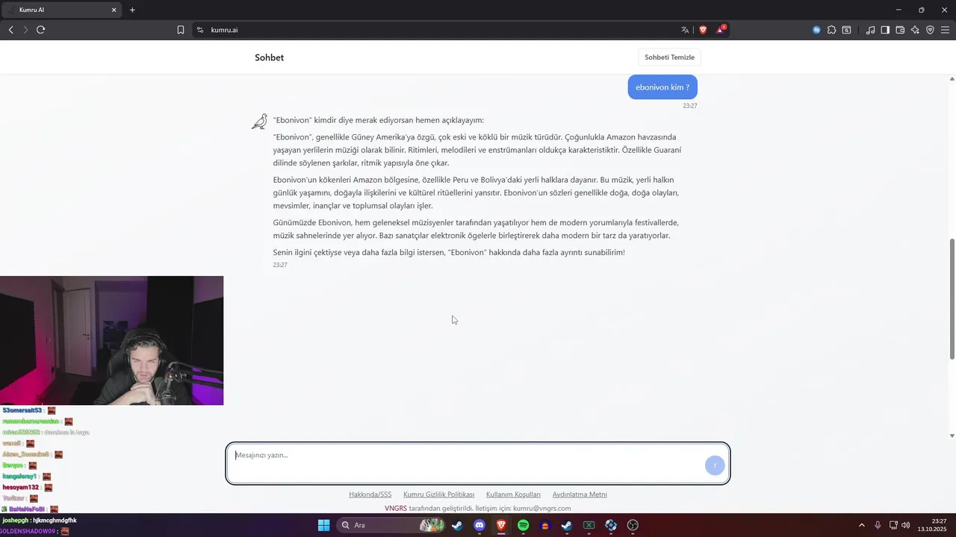Open the Aydınlatma Metni link
The width and height of the screenshot is (956, 537).
(x=580, y=494)
